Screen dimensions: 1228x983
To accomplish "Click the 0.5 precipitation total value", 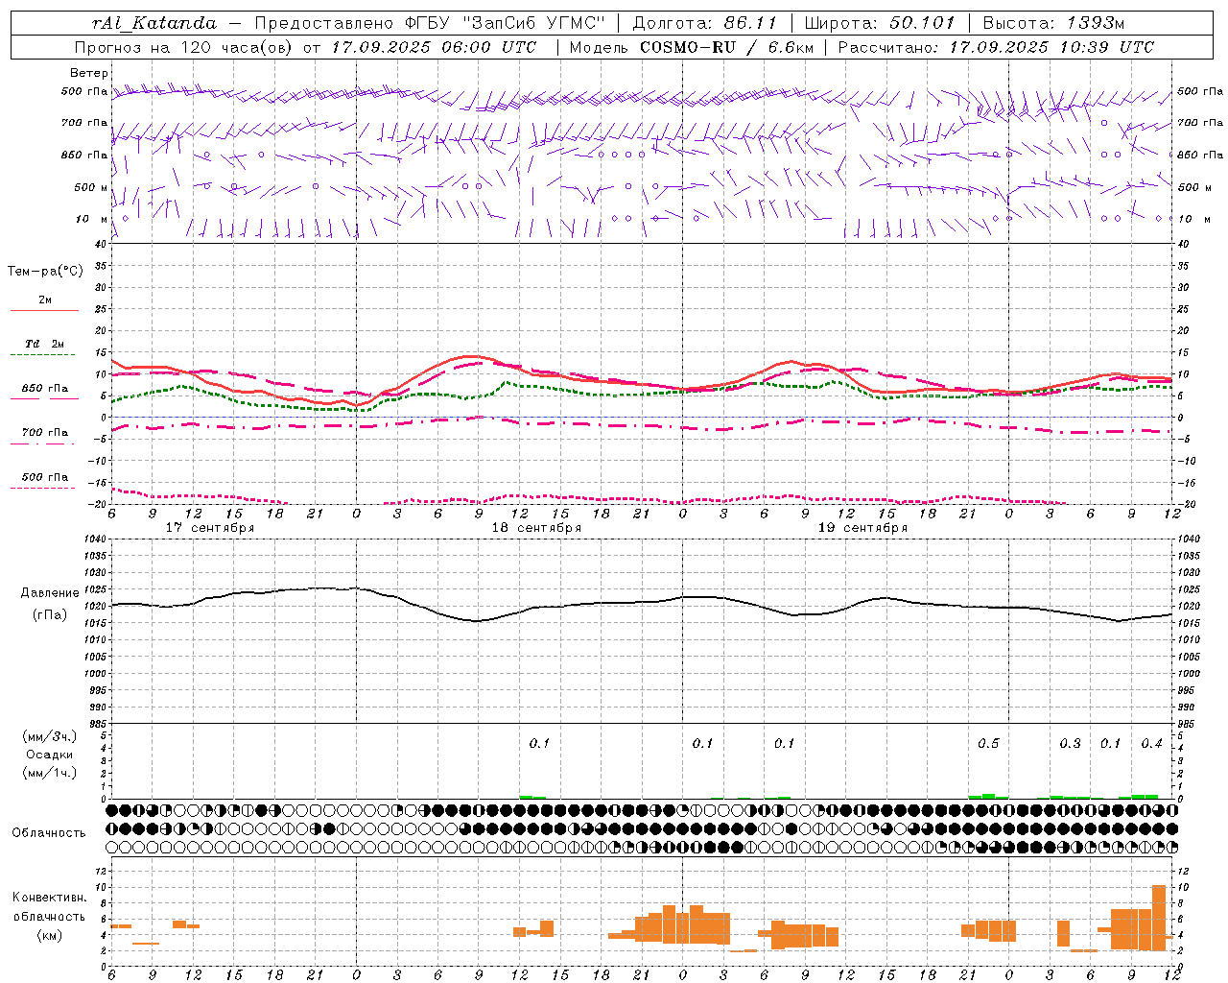I will tap(988, 744).
